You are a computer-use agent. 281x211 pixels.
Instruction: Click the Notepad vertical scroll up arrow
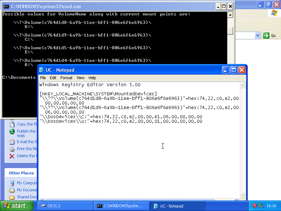tap(242, 85)
